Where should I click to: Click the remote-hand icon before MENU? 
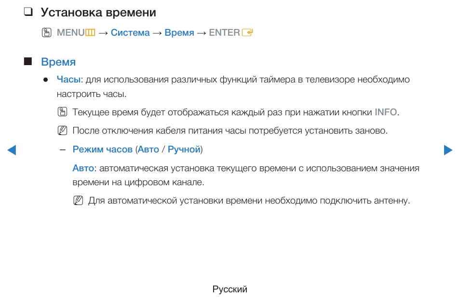pos(46,33)
